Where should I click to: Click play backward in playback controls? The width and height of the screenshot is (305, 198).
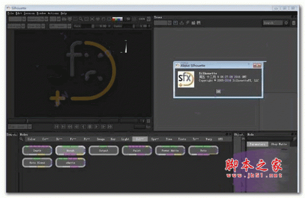83,127
